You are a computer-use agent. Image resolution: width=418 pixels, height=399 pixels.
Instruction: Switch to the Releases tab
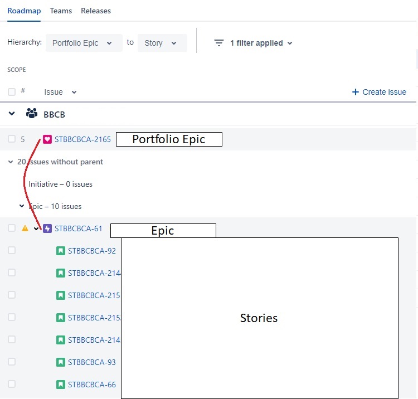point(96,11)
